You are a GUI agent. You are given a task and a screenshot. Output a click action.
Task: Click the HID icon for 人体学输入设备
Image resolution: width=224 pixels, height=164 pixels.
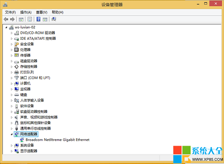[x=16, y=100]
